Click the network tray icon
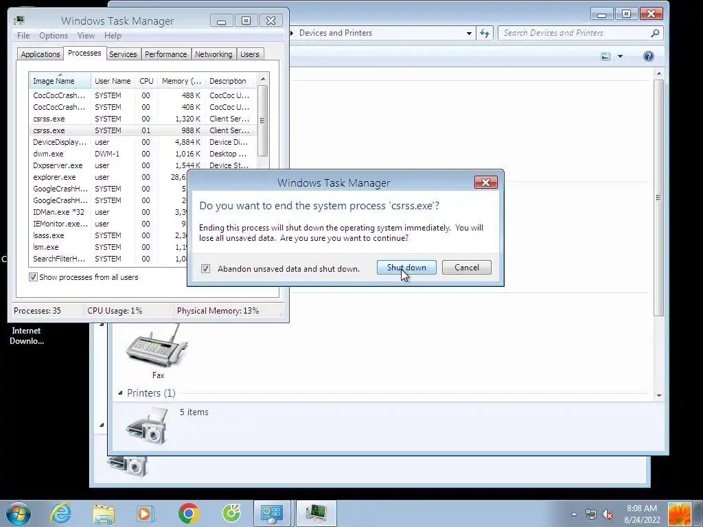703x527 pixels. click(591, 514)
